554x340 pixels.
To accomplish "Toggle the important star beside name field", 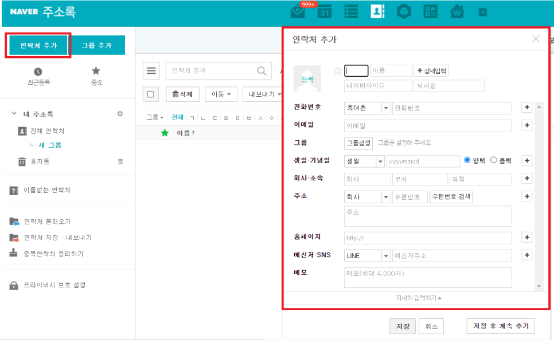I will pyautogui.click(x=337, y=71).
